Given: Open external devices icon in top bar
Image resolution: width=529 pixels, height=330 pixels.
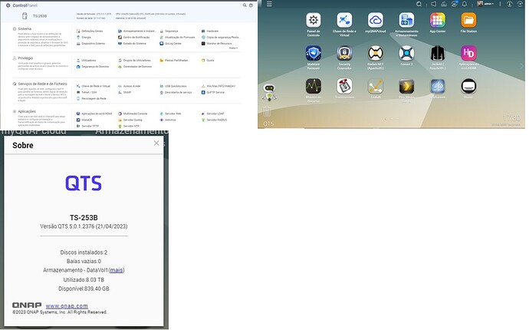Looking at the screenshot, I should [444, 4].
